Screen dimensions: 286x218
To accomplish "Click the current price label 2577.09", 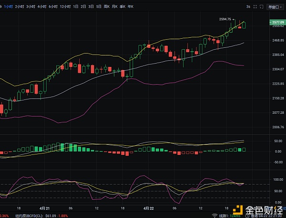I will [x=277, y=22].
